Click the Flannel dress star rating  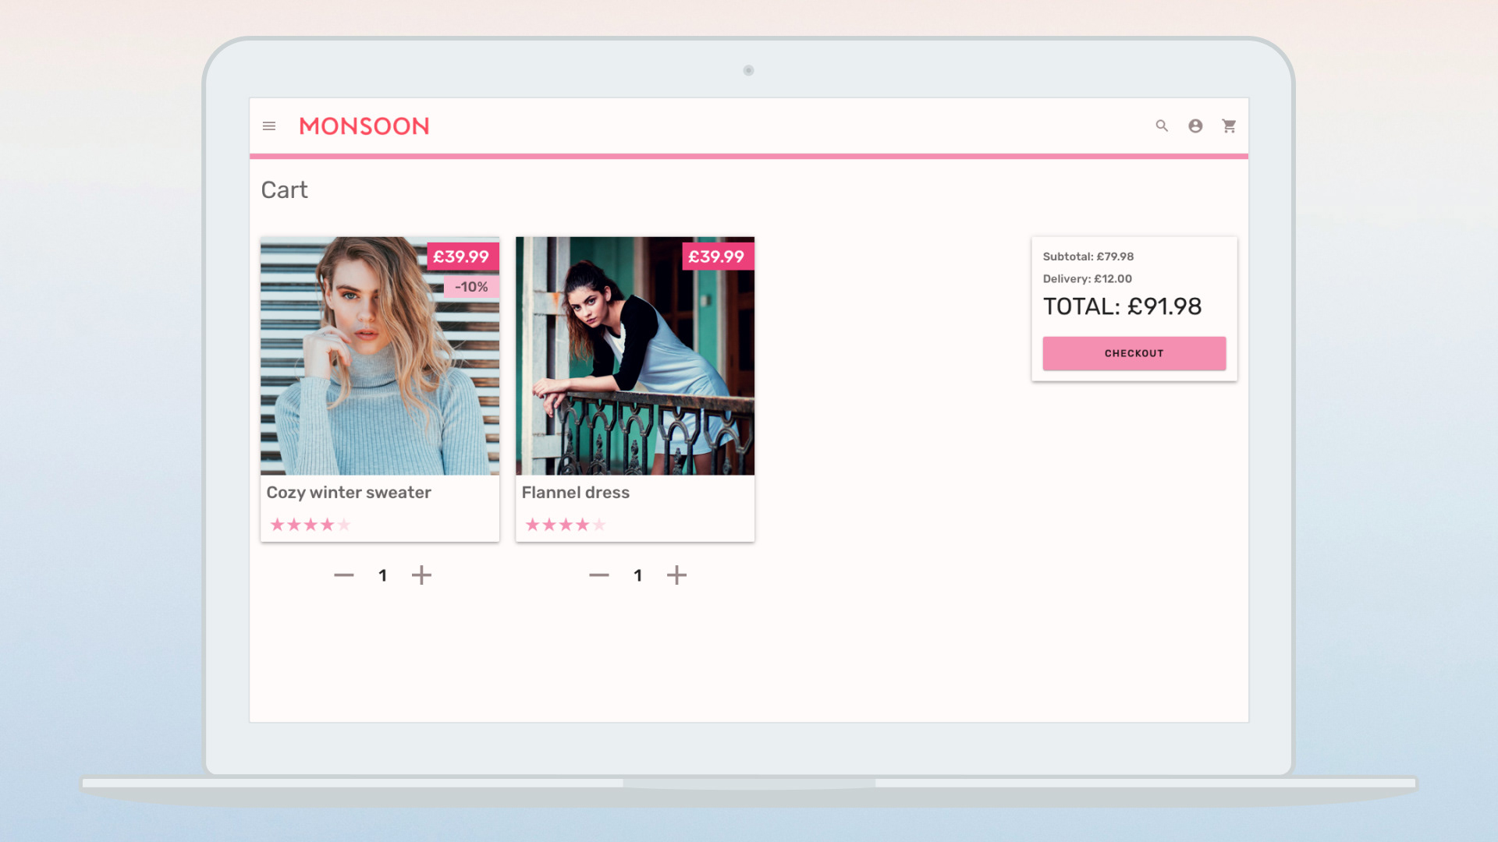[566, 525]
